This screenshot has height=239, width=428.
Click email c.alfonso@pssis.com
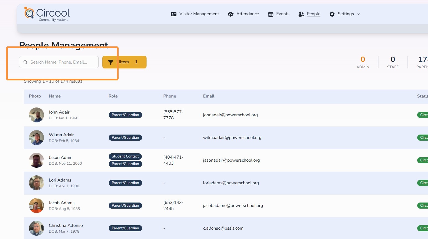(223, 228)
